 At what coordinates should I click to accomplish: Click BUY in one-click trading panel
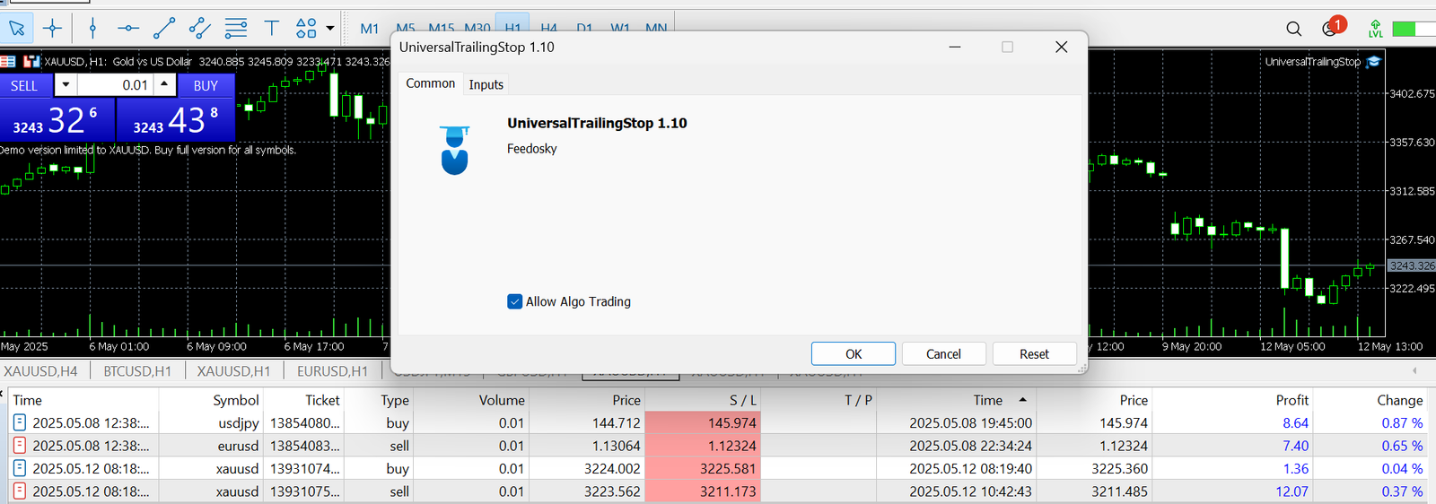coord(206,86)
